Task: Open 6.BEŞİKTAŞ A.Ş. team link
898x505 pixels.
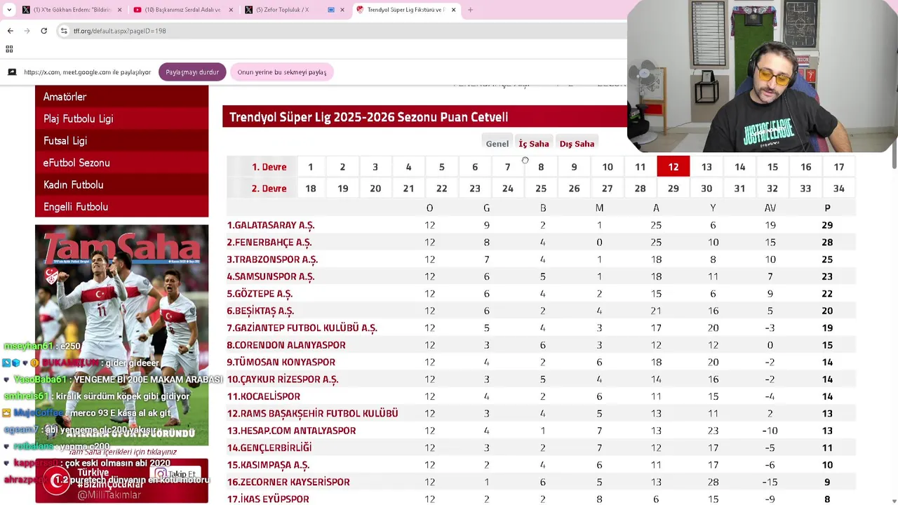Action: point(260,311)
